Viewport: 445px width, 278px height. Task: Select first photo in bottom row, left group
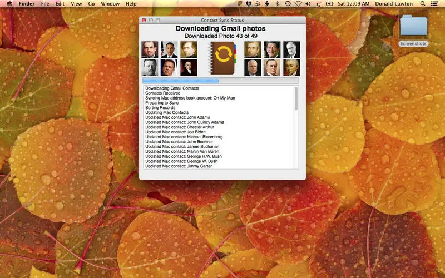click(x=150, y=67)
